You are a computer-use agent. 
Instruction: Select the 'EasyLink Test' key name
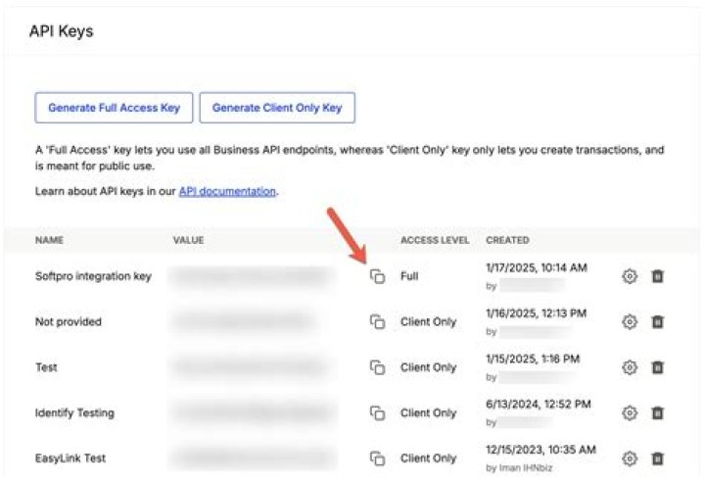(x=70, y=458)
